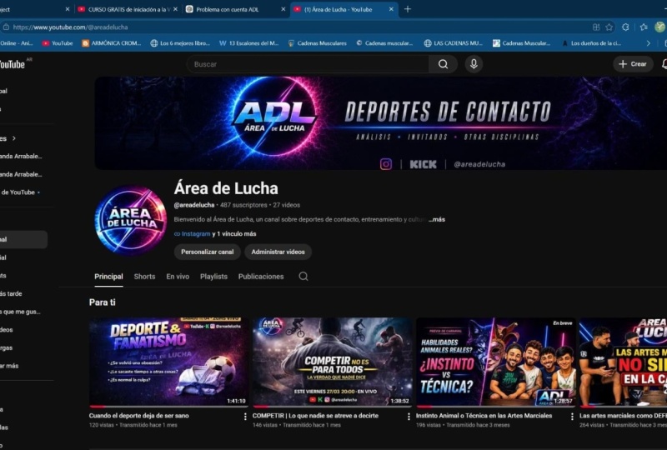Expand the bookmarks overflow chevron
The height and width of the screenshot is (450, 667).
(649, 43)
